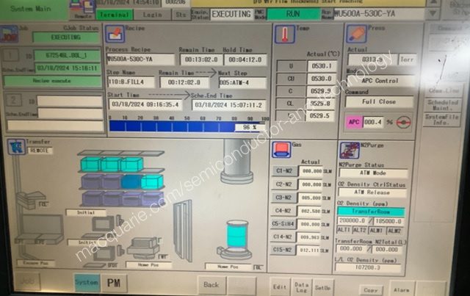Toggle the pink APC button
This screenshot has width=470, height=296.
[354, 123]
